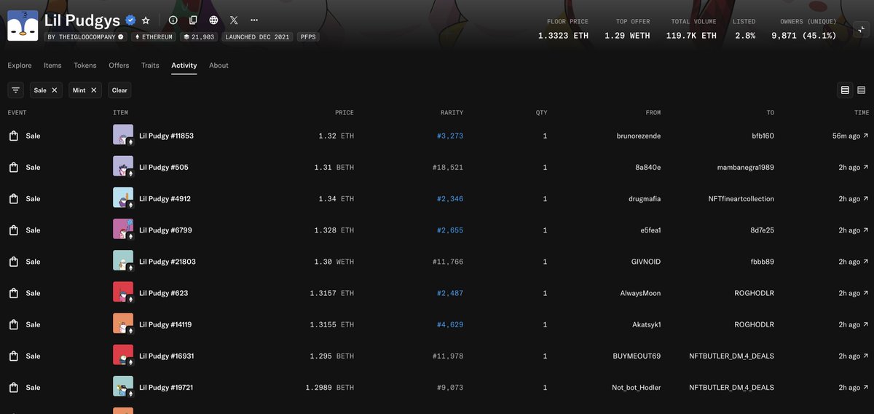
Task: Select the Activity tab
Action: [184, 66]
